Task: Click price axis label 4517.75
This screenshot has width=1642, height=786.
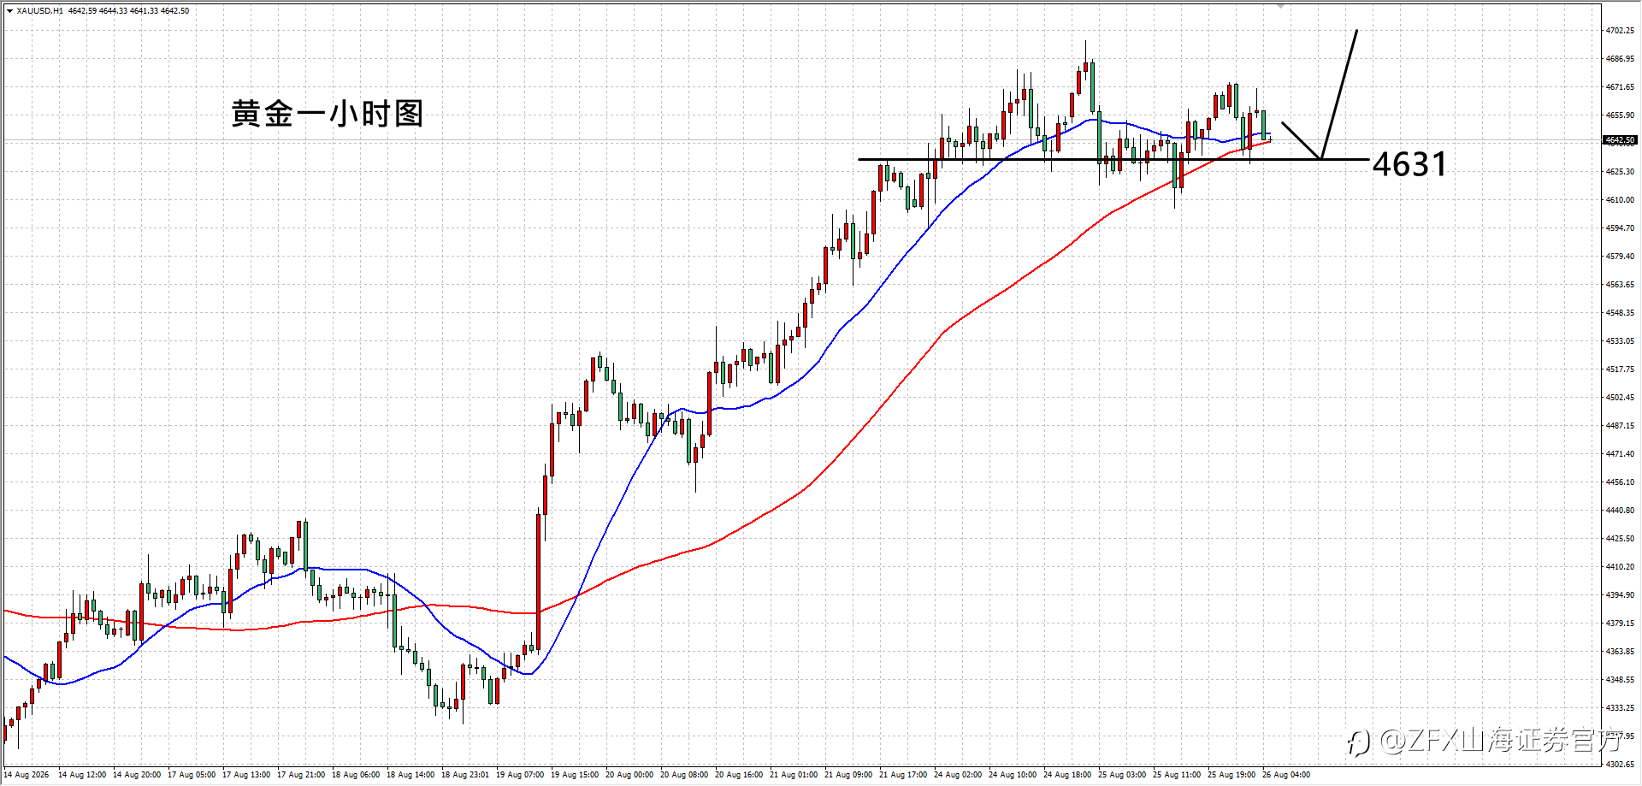Action: [x=1620, y=369]
